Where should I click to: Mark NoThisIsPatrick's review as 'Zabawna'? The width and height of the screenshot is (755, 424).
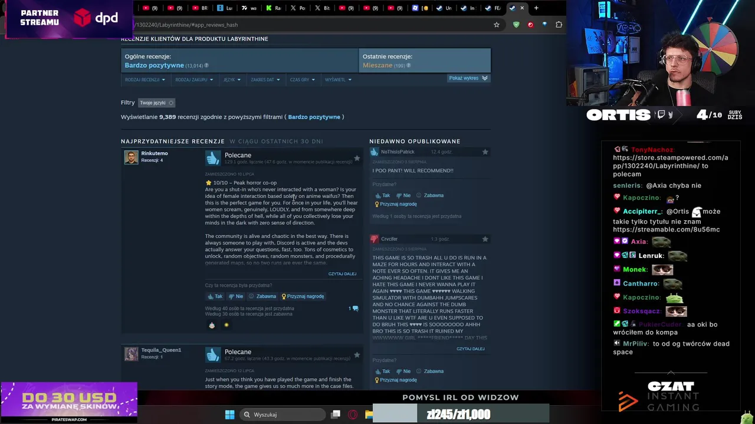coord(429,196)
